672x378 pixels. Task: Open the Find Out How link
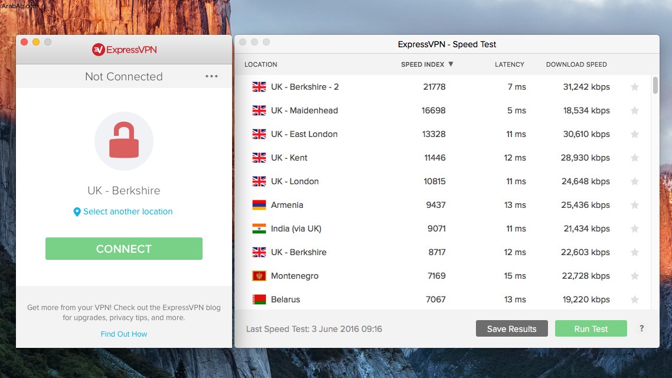pos(124,334)
